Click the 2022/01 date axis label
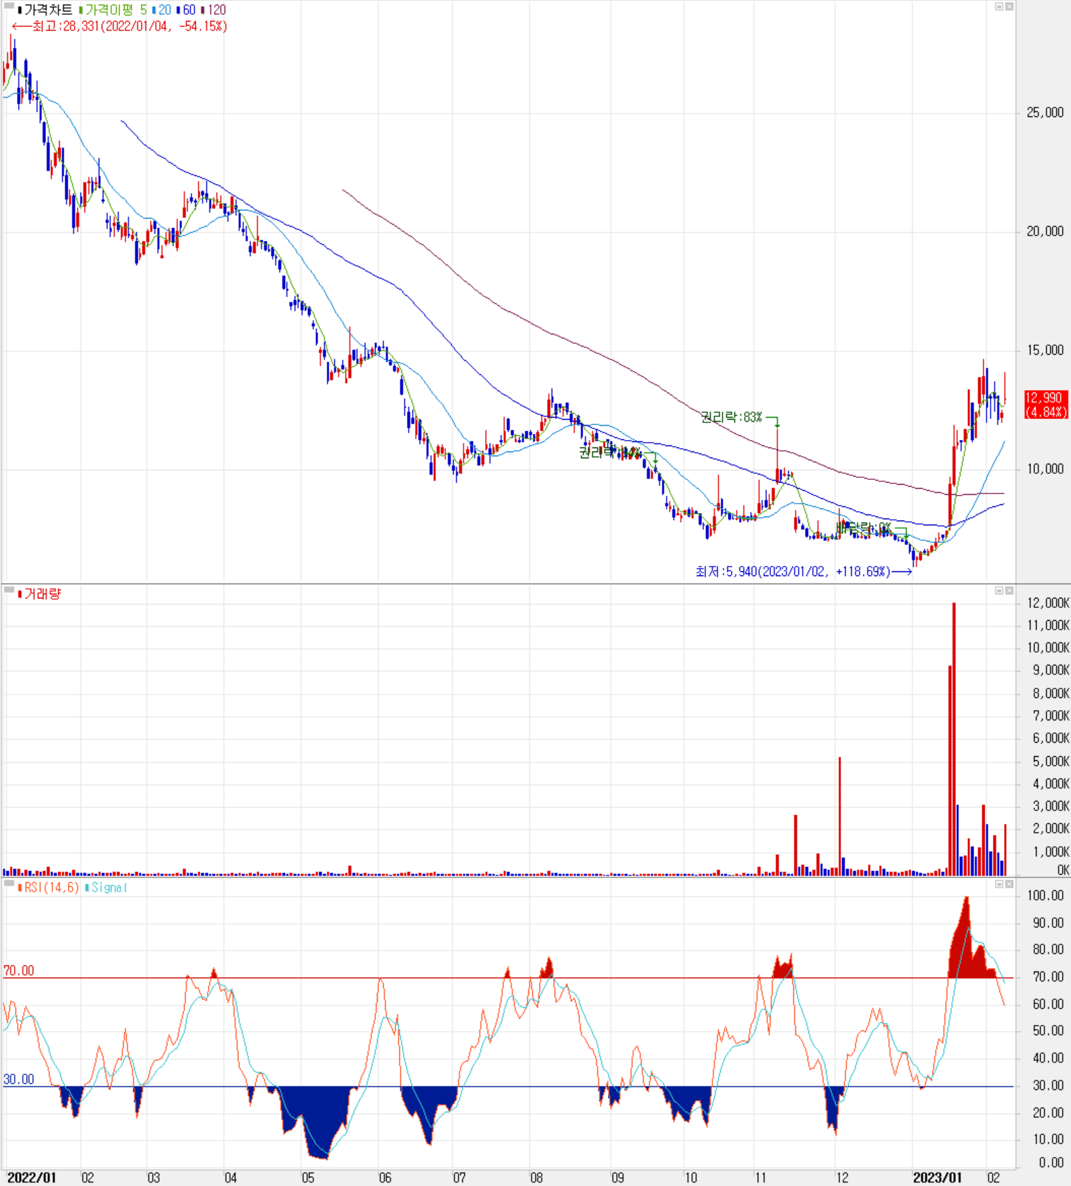 (x=32, y=1178)
